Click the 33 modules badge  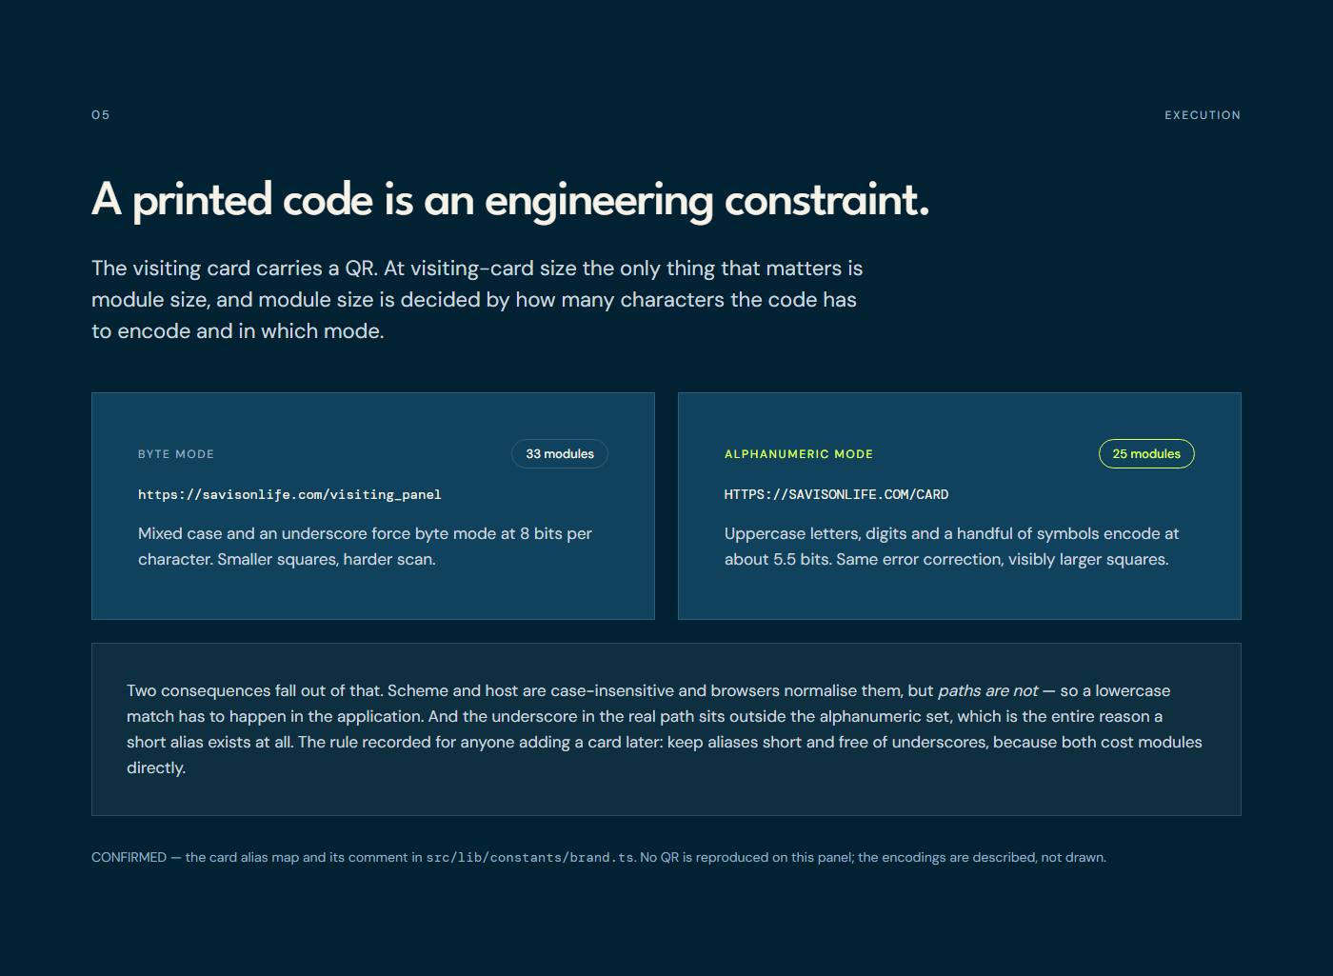[560, 454]
